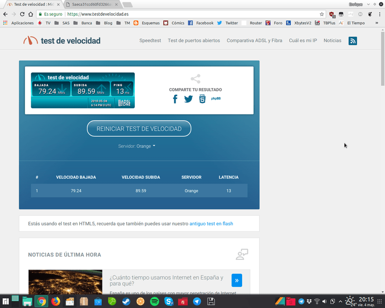Open the RSS feed icon
The image size is (385, 308).
click(353, 41)
